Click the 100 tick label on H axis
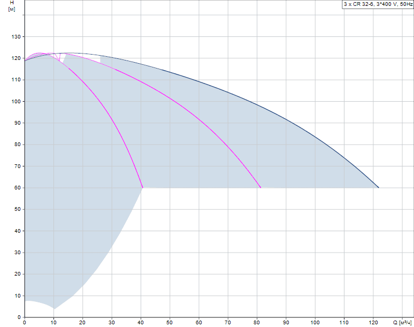414x327 pixels. [x=16, y=102]
